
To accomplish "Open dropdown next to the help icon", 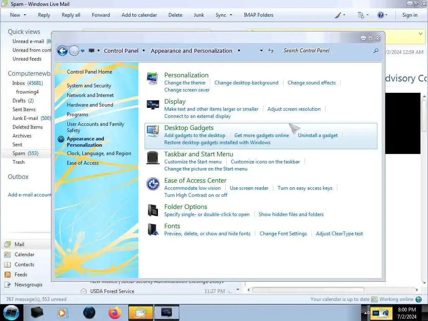I will [x=386, y=15].
